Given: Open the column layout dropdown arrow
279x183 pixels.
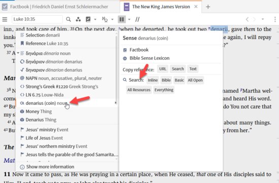Looking at the screenshot, I should 129,19.
